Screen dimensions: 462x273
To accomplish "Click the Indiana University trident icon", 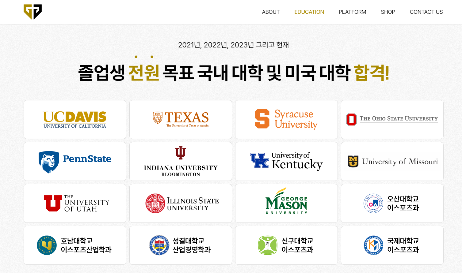I will [x=181, y=153].
